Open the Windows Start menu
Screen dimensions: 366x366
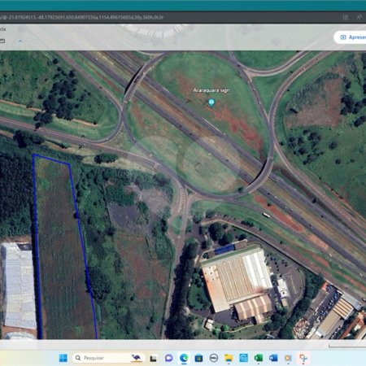pyautogui.click(x=63, y=358)
